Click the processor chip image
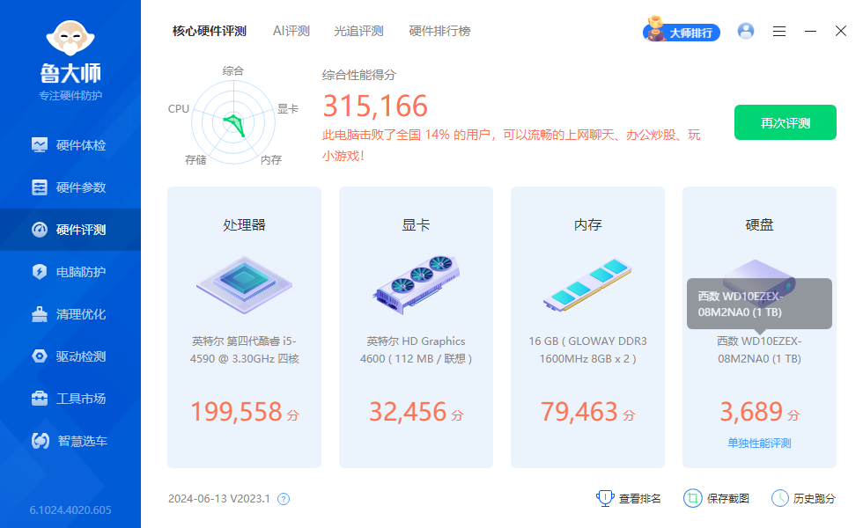863x528 pixels. click(x=245, y=285)
